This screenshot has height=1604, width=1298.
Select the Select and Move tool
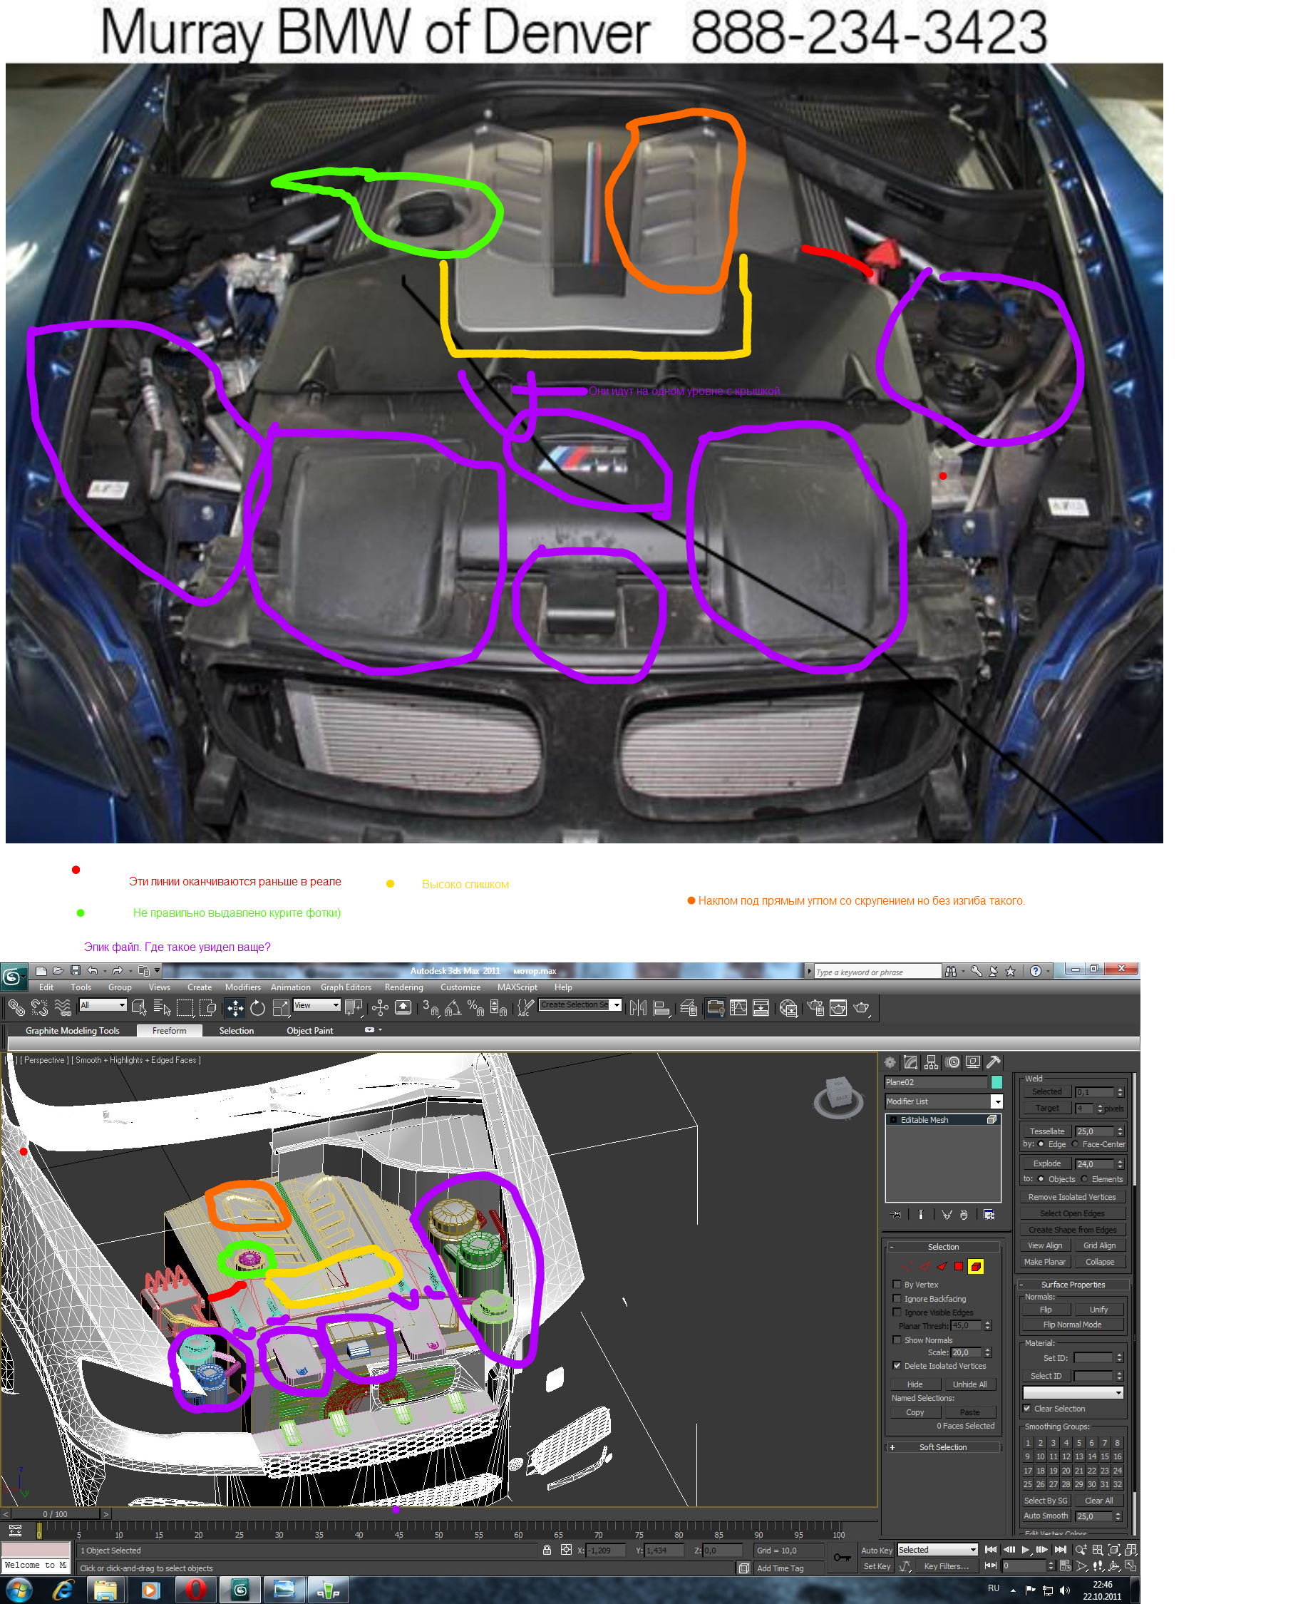(x=235, y=1008)
